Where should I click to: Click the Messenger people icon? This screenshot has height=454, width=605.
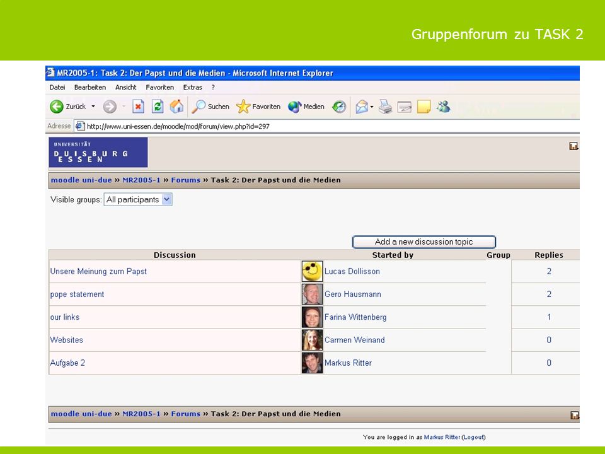(443, 107)
